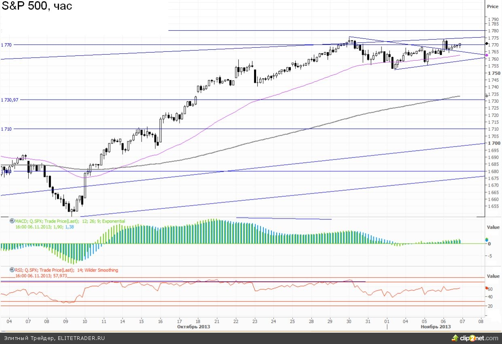Click the '1 770' horizontal line label
Image resolution: width=502 pixels, height=344 pixels.
(7, 45)
